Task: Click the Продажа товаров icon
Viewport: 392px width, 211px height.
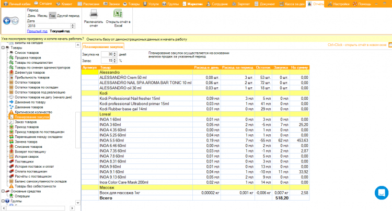Action: click(11, 57)
